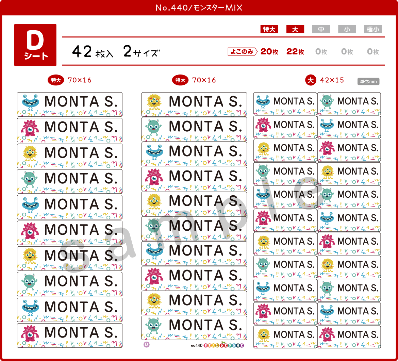
Task: Select the 特大 size badge in the header row
Action: [269, 29]
